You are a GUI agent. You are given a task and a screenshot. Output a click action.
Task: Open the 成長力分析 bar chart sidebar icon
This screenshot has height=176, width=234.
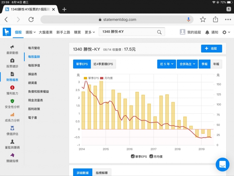[12, 115]
